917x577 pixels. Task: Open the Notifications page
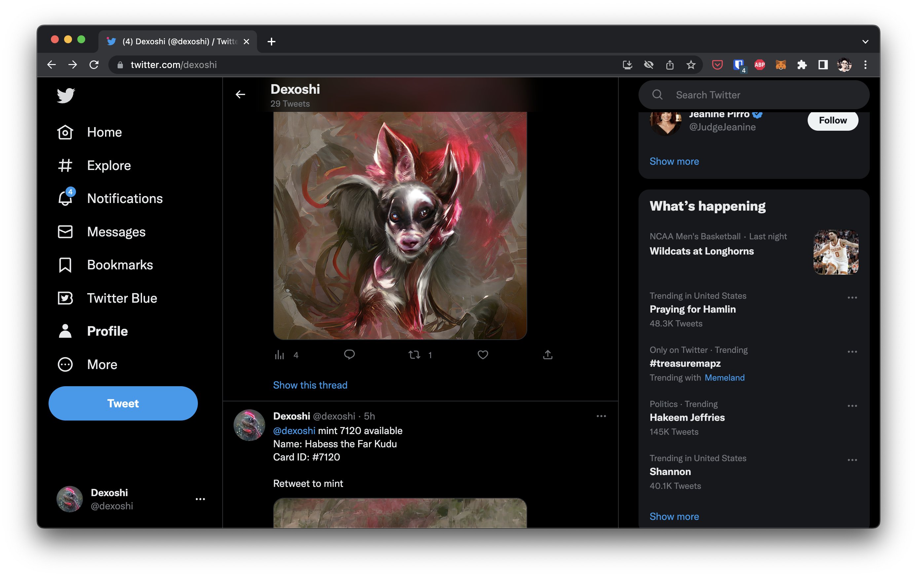pyautogui.click(x=110, y=198)
